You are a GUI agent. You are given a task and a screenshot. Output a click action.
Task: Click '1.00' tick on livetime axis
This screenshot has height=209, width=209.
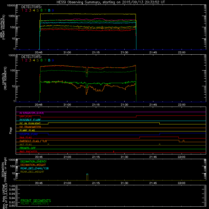(x=12, y=186)
